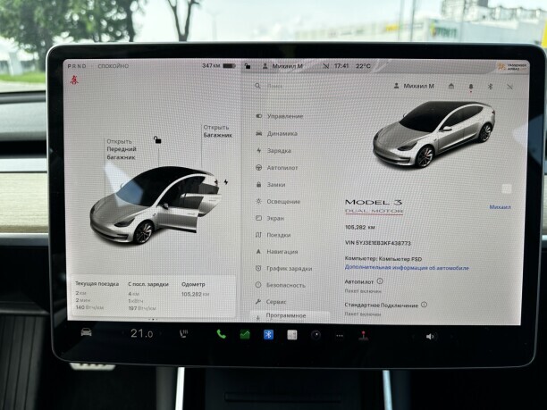Tap the Model 3 car image in settings
The image size is (547, 410).
click(x=434, y=134)
